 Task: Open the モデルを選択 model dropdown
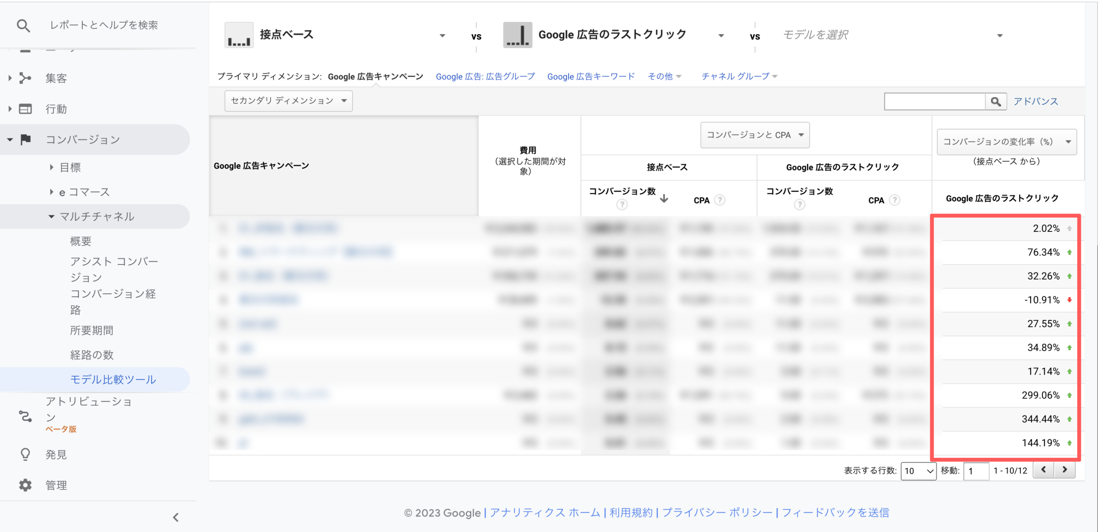(999, 35)
